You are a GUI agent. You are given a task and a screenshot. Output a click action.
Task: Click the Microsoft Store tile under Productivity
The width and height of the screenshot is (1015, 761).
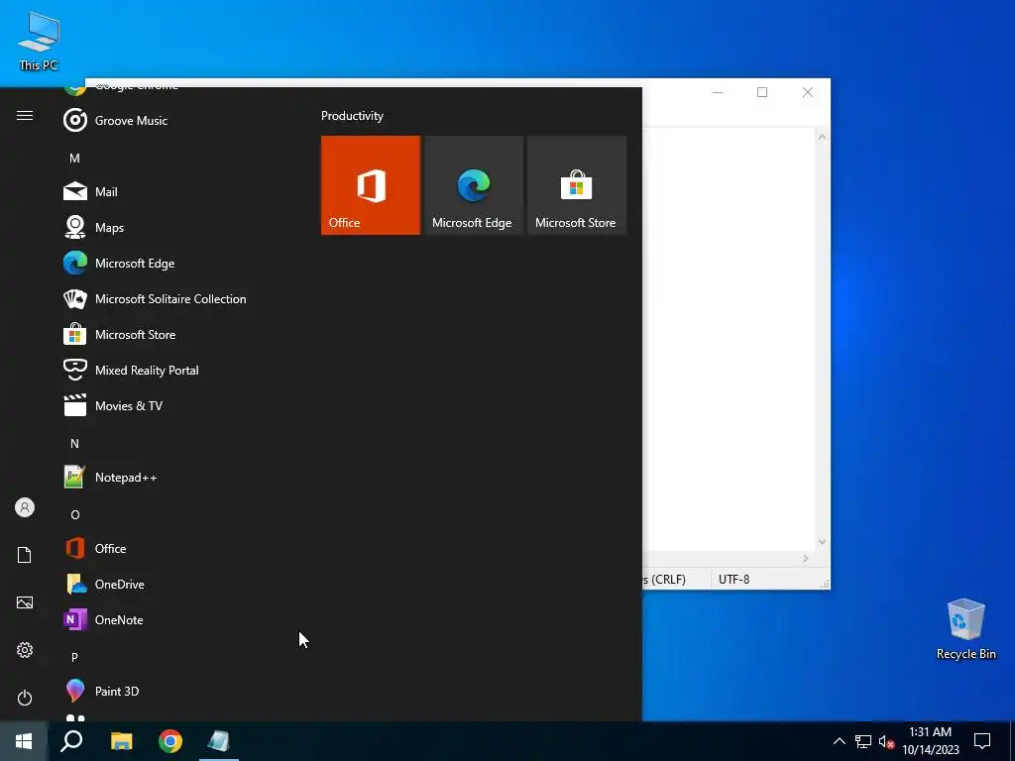pos(576,185)
